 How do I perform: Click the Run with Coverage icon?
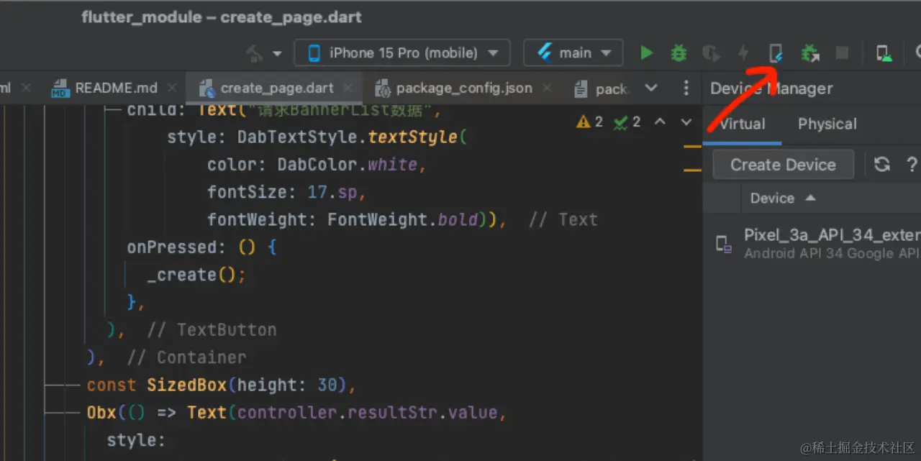pyautogui.click(x=711, y=53)
